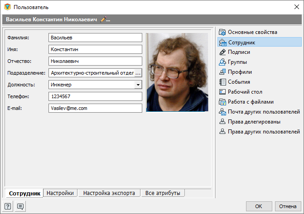Switch to the Настройка экспорта tab

click(109, 193)
